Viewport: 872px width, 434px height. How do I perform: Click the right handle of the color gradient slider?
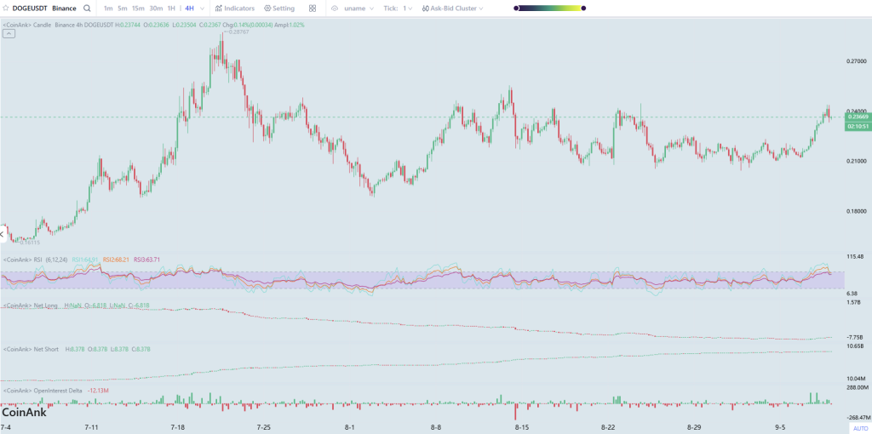click(x=582, y=8)
